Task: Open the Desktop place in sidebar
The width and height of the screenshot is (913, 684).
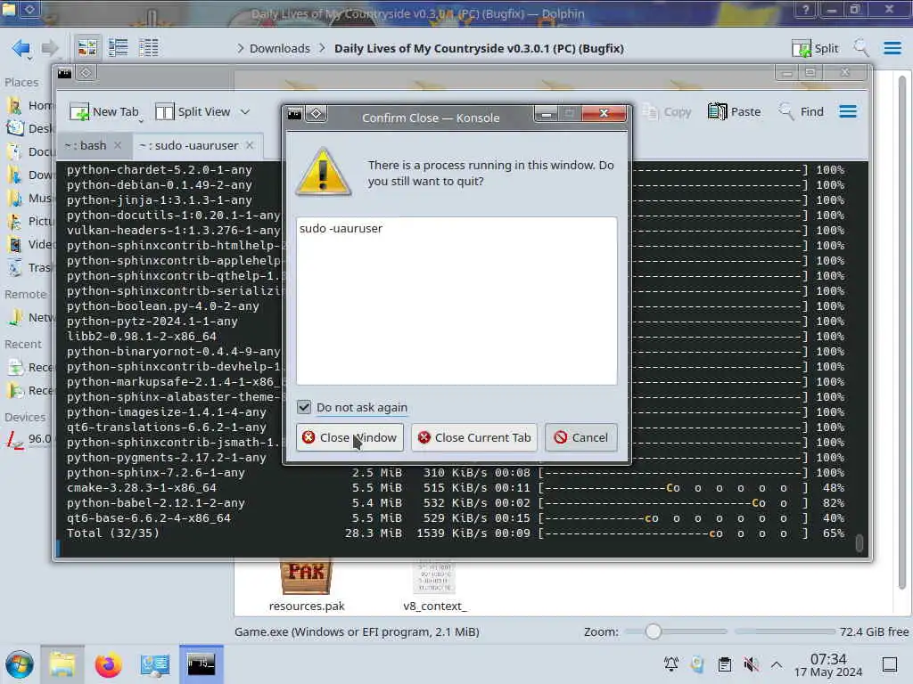Action: point(29,128)
